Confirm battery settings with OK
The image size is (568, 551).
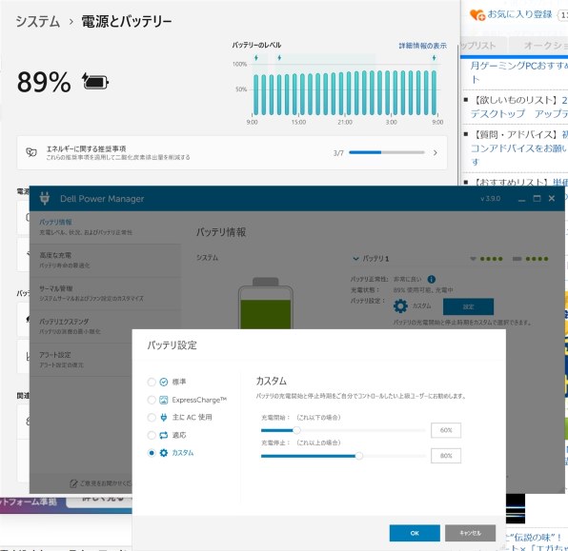pyautogui.click(x=415, y=533)
